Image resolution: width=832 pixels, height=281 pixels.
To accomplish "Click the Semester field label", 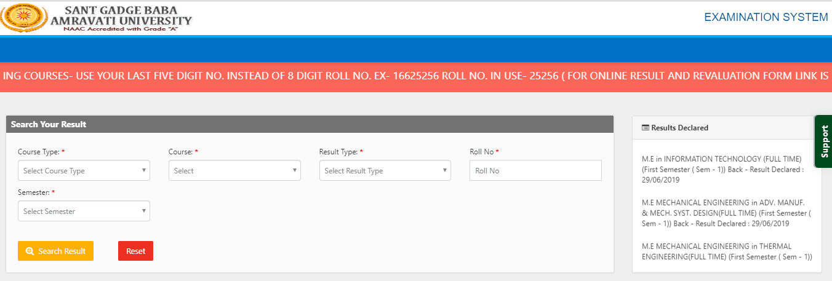I will pos(34,192).
